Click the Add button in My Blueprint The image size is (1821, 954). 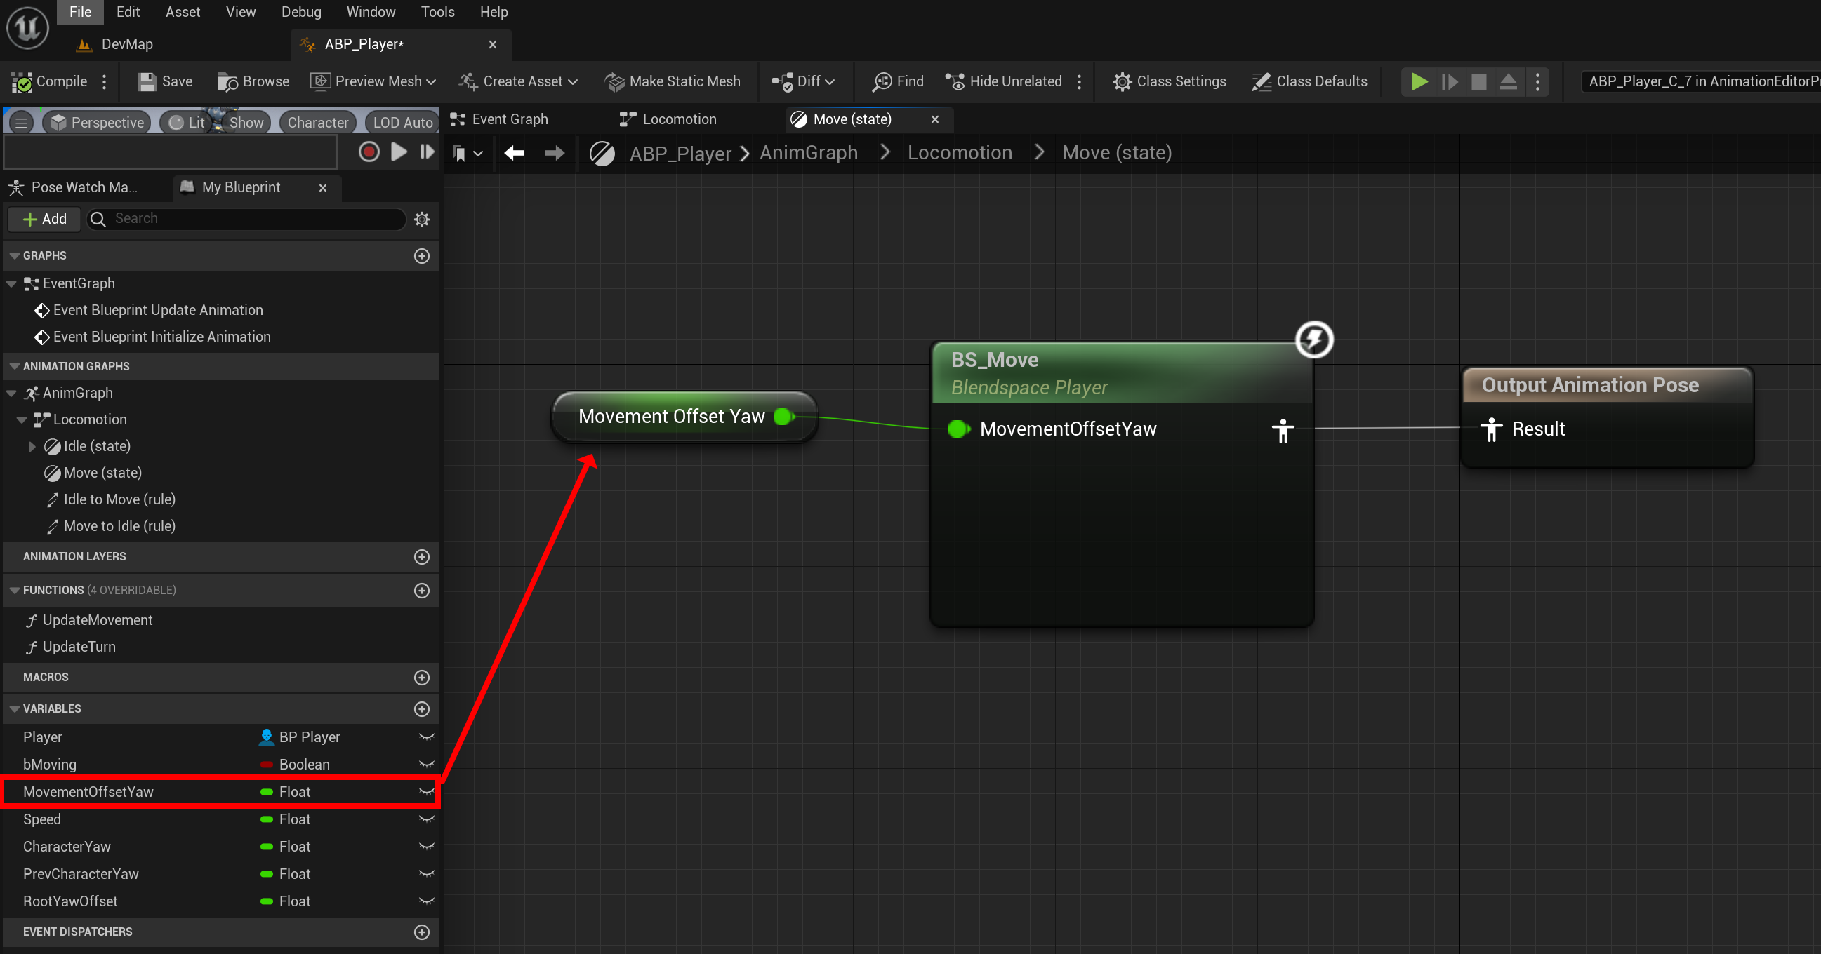(x=44, y=219)
